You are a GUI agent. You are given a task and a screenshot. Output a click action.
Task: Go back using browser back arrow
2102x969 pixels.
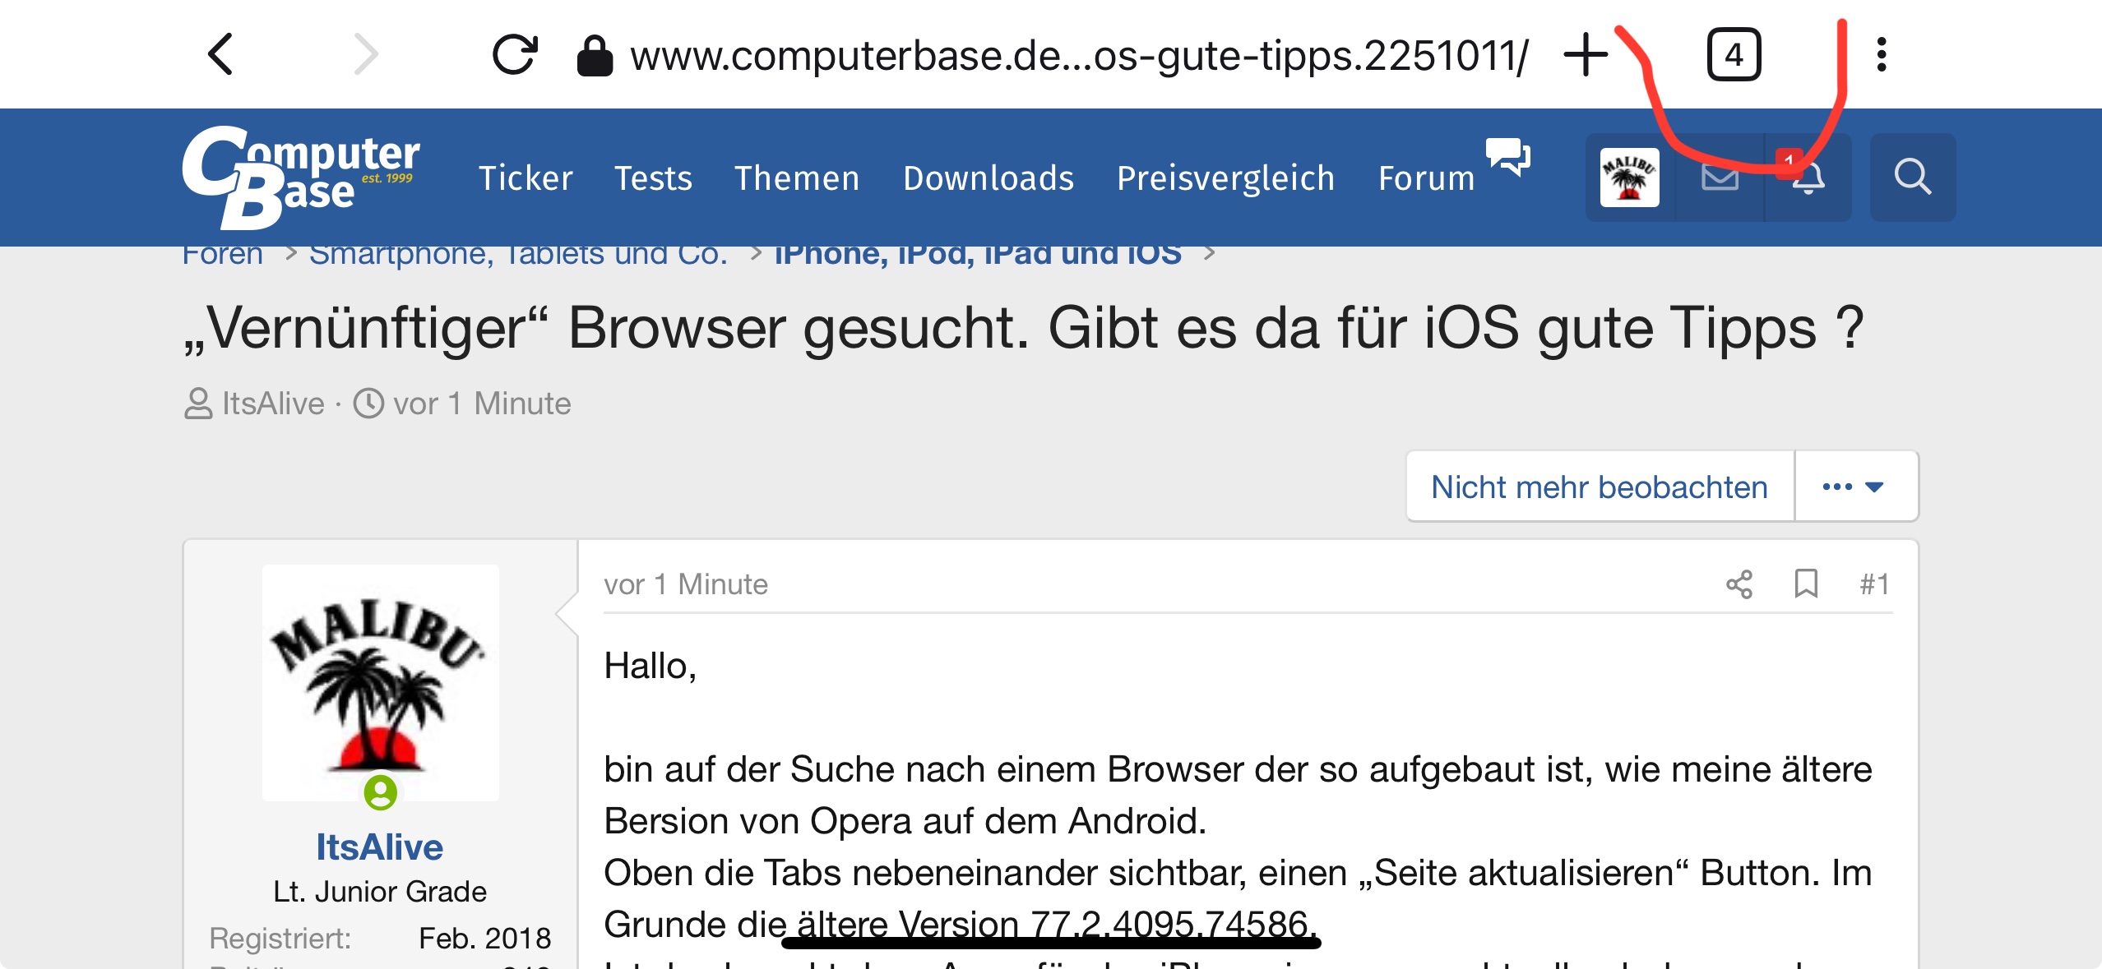[x=220, y=55]
